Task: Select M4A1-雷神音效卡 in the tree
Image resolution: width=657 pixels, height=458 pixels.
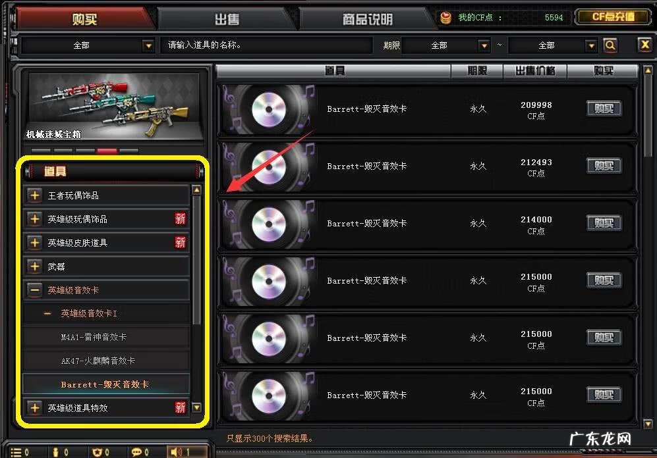Action: click(94, 337)
